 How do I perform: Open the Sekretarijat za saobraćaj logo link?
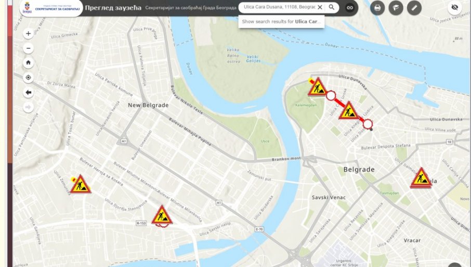tap(51, 8)
